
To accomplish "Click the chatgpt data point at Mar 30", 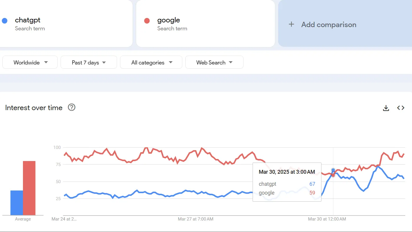I will (333, 170).
